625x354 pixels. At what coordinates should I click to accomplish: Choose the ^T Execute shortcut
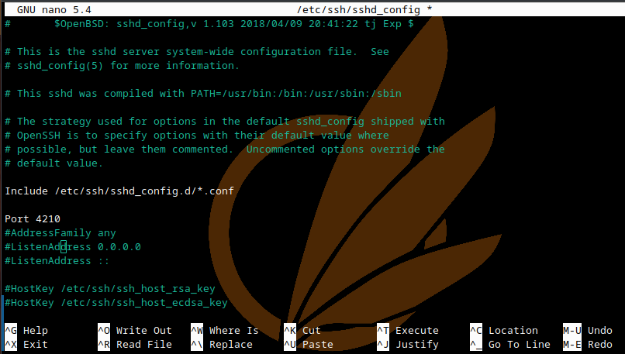(407, 331)
